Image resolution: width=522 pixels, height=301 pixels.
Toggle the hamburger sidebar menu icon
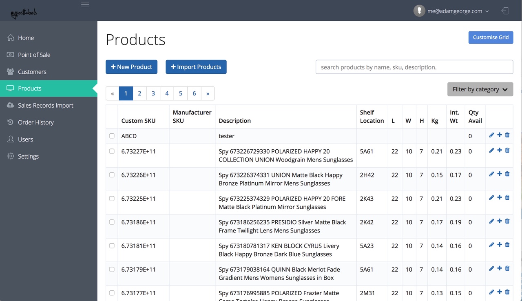tap(85, 4)
